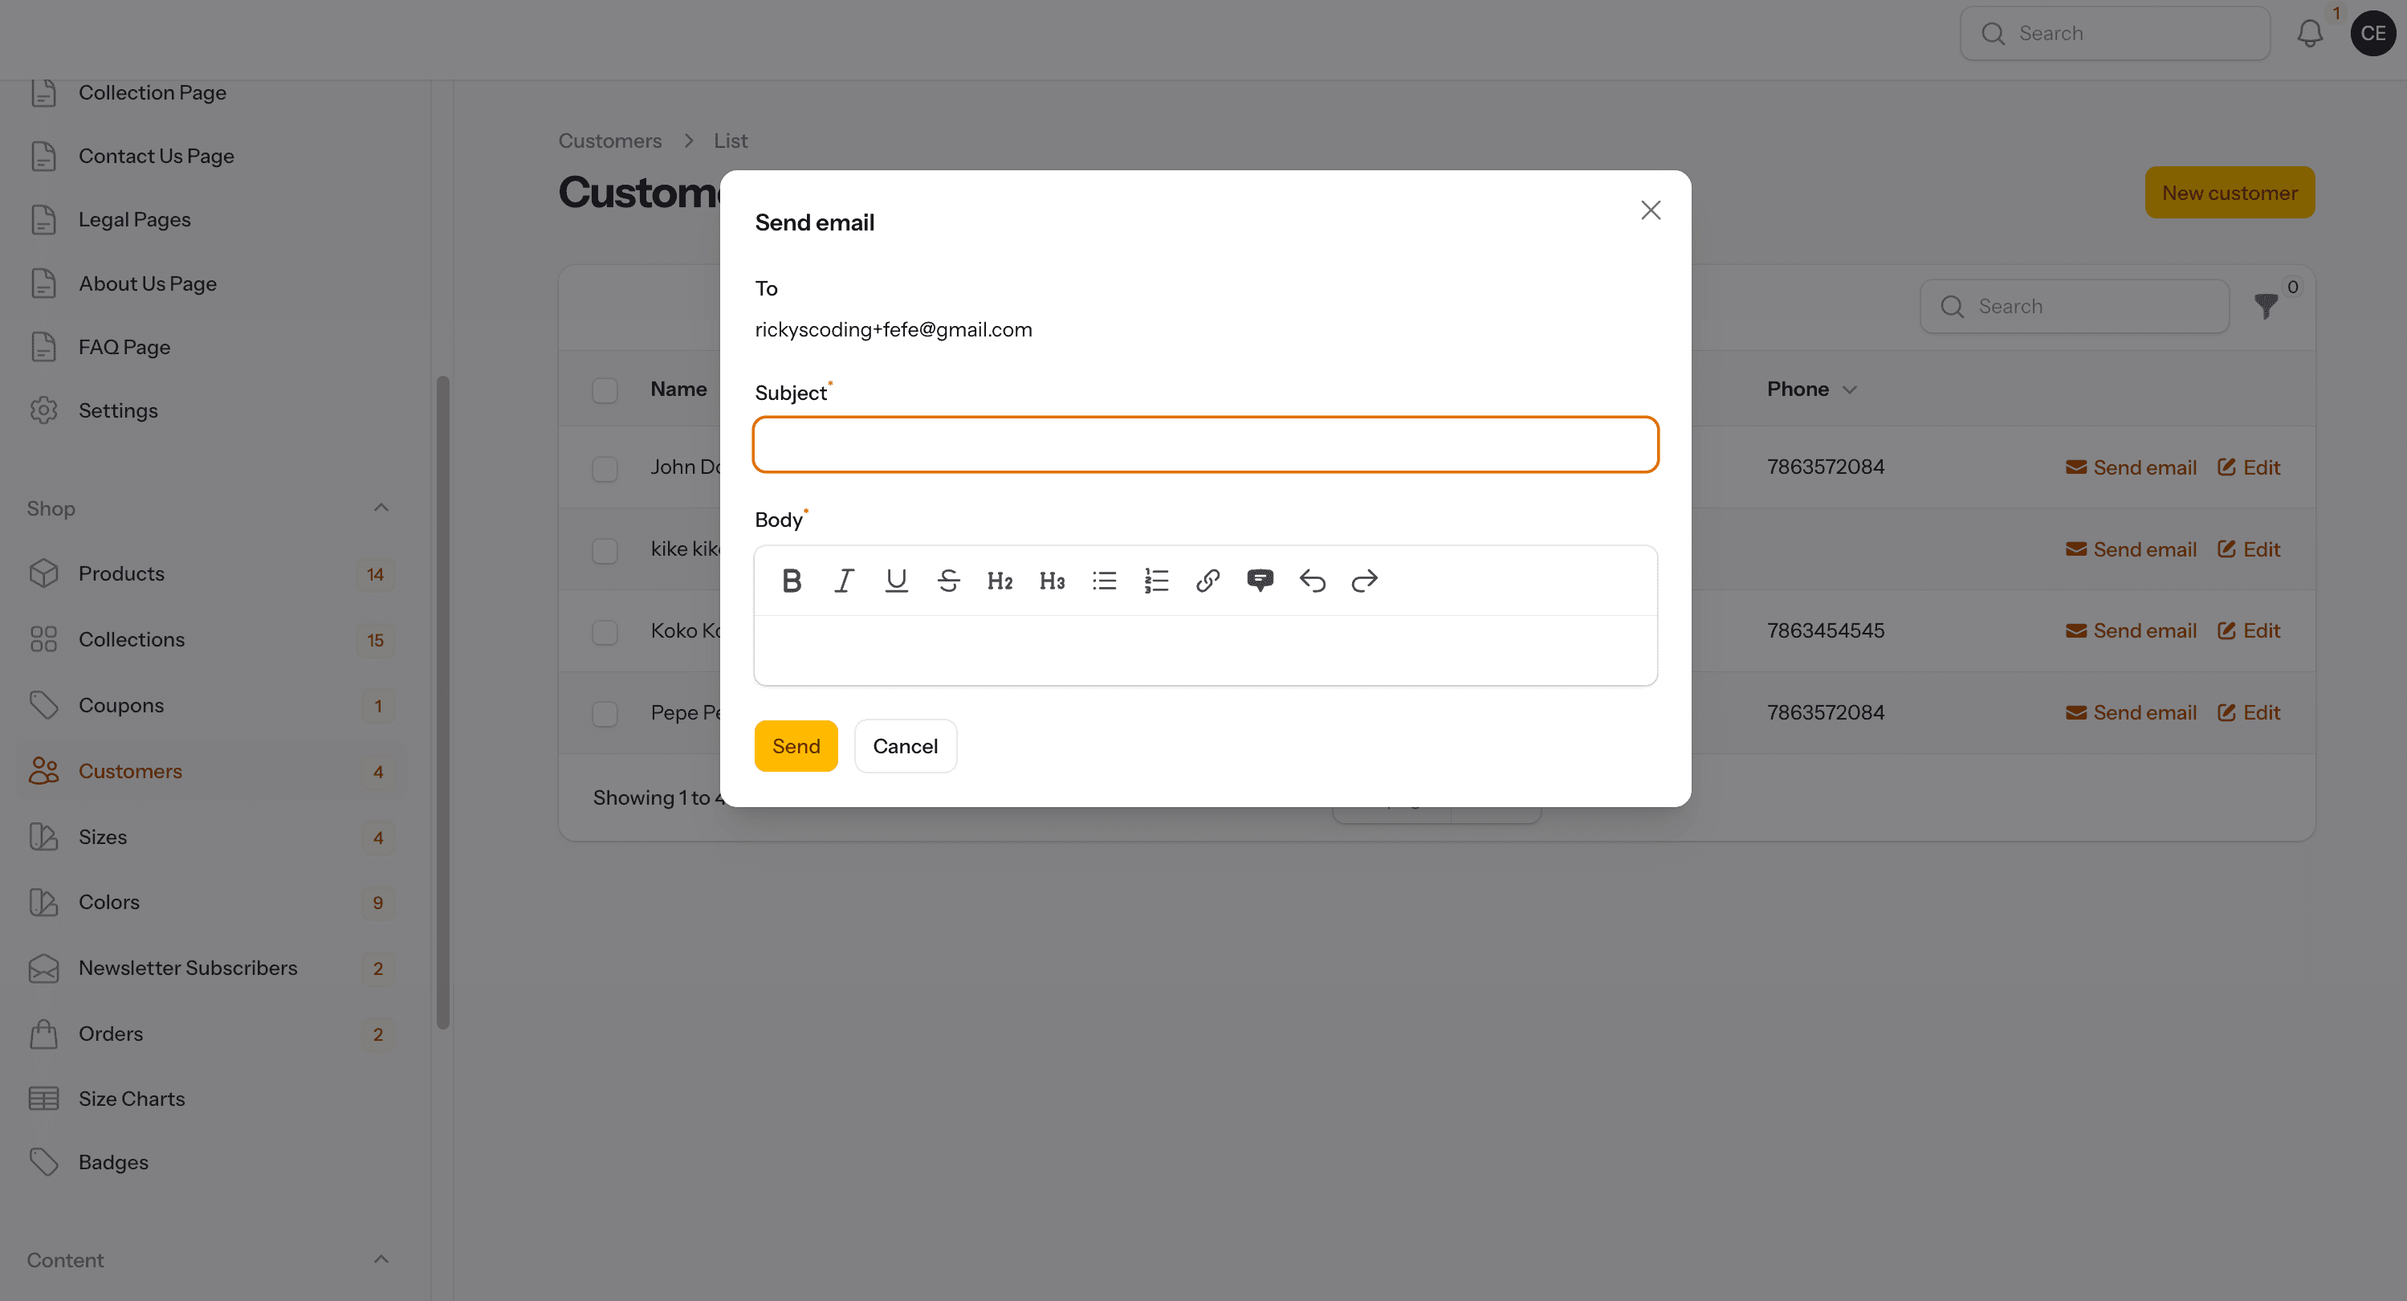Toggle italic formatting in body editor

[844, 581]
